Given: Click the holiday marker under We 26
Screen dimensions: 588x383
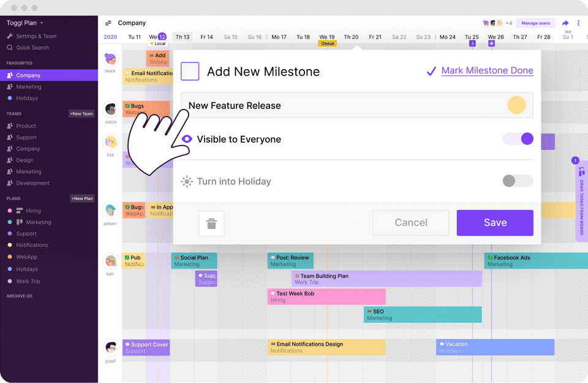Looking at the screenshot, I should [492, 43].
